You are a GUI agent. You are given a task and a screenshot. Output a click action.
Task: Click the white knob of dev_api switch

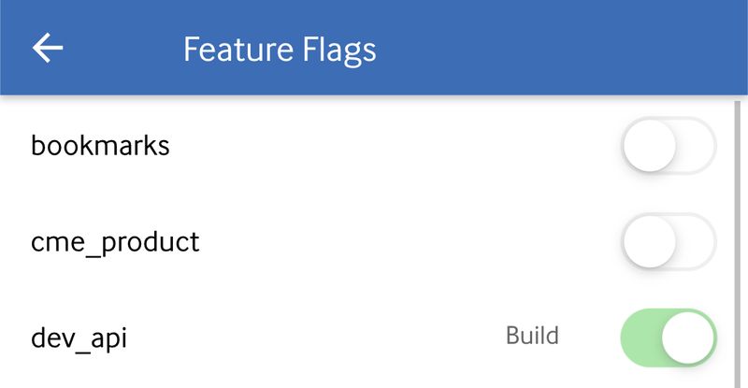tap(689, 337)
